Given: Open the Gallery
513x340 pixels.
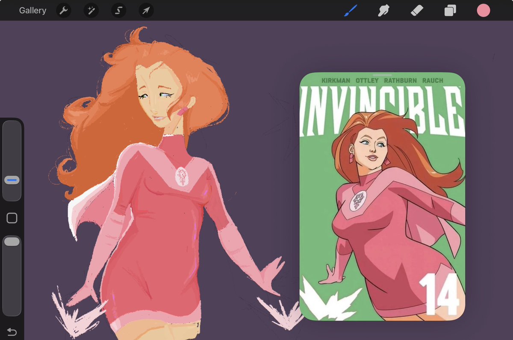Looking at the screenshot, I should click(32, 10).
